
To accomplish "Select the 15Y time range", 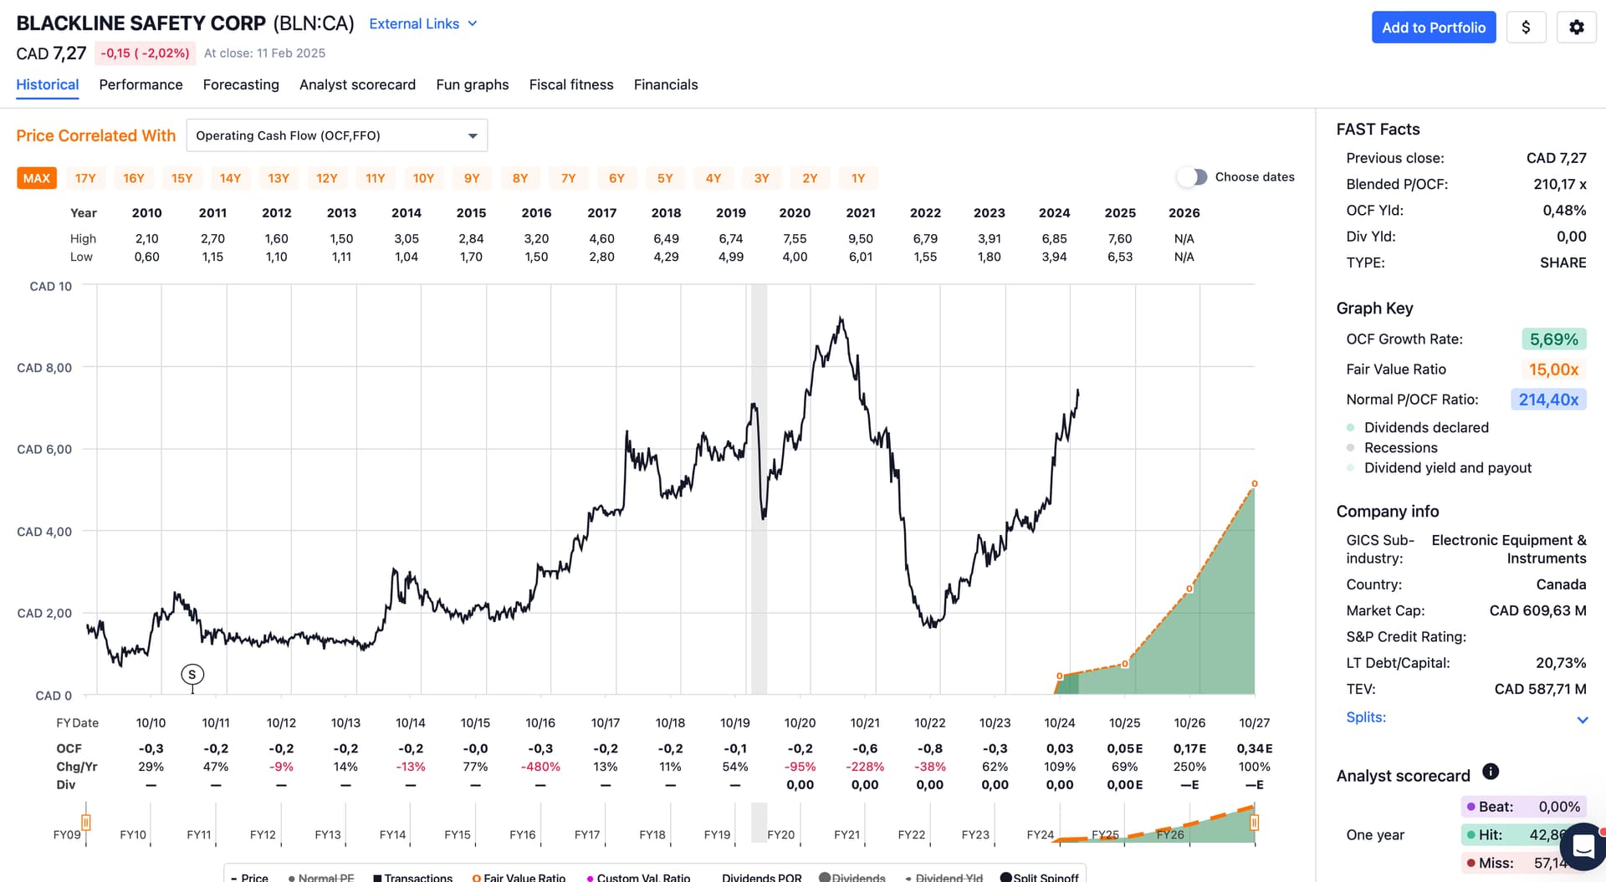I will pos(182,178).
